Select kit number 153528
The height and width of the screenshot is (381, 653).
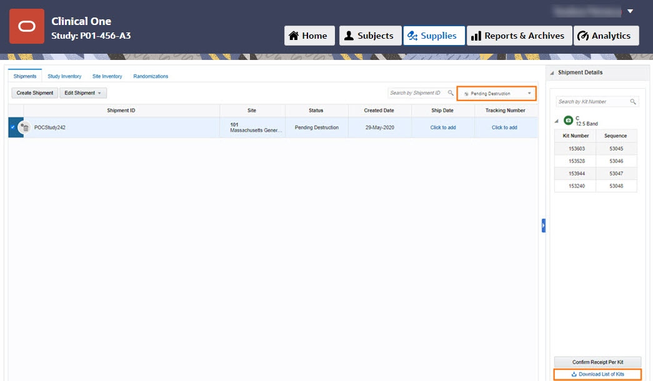coord(577,161)
